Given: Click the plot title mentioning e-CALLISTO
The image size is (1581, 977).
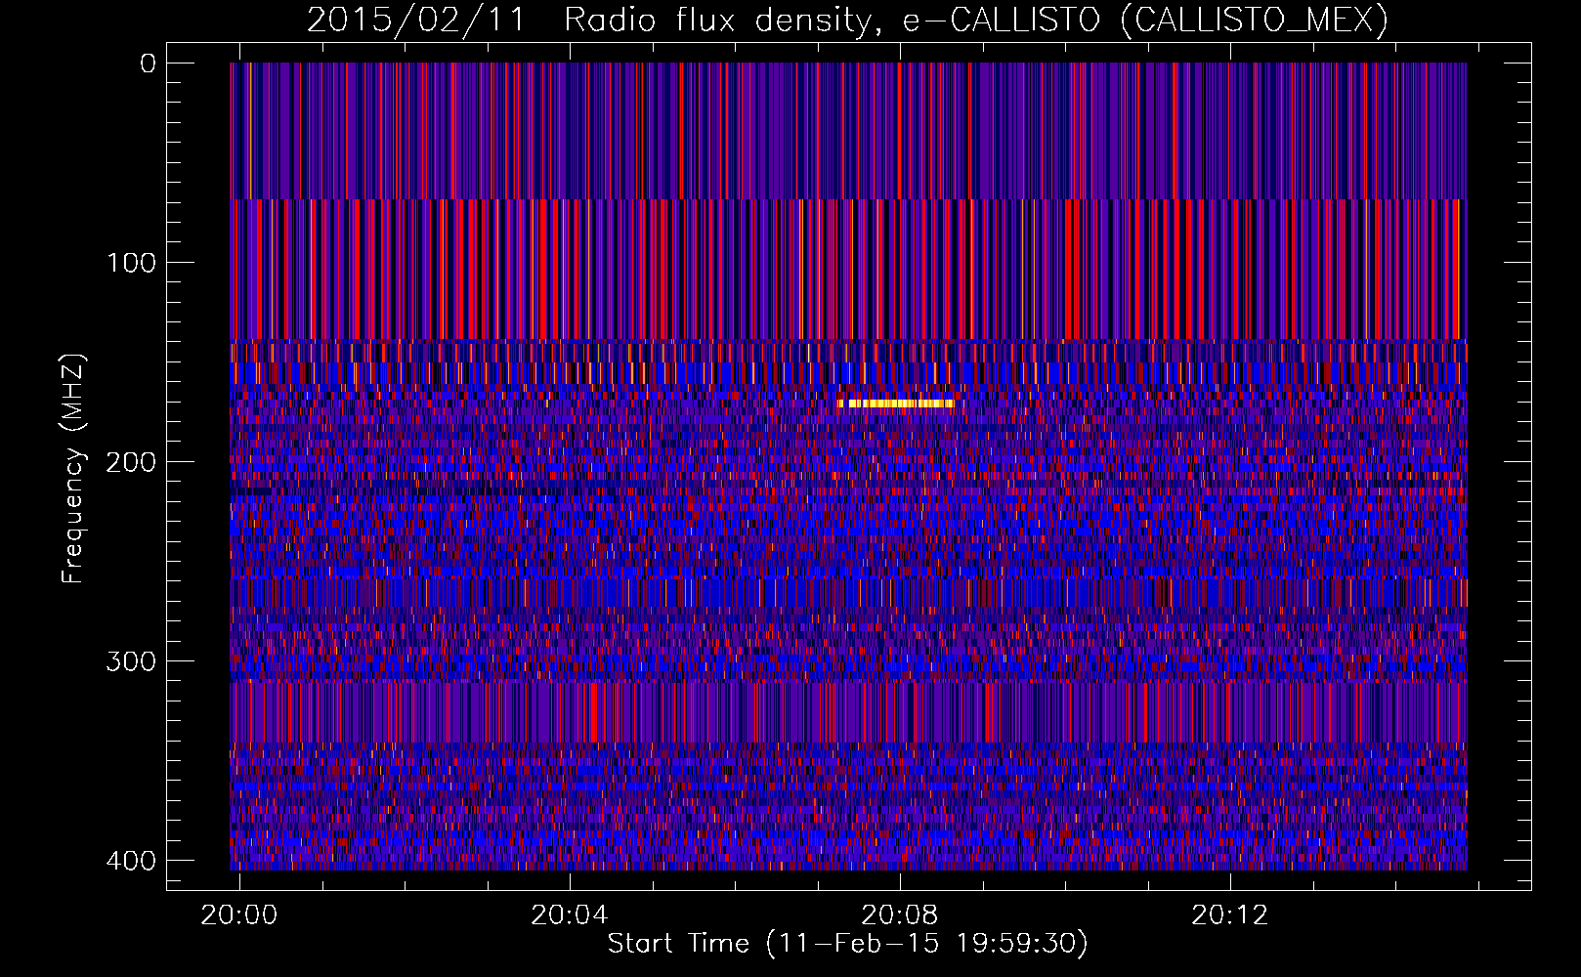Looking at the screenshot, I should click(x=847, y=20).
